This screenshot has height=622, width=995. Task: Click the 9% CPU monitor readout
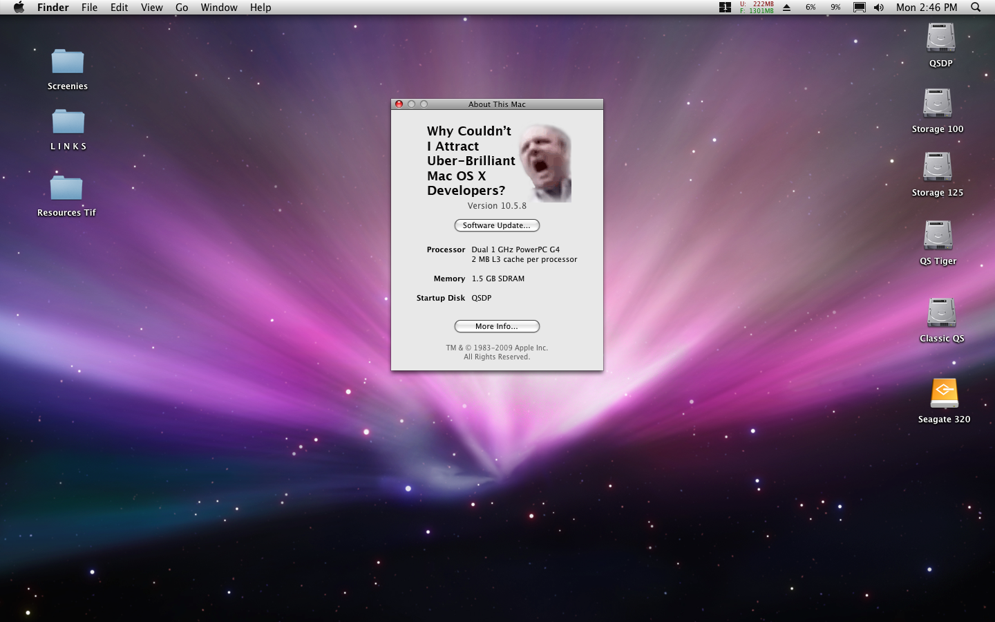coord(835,8)
